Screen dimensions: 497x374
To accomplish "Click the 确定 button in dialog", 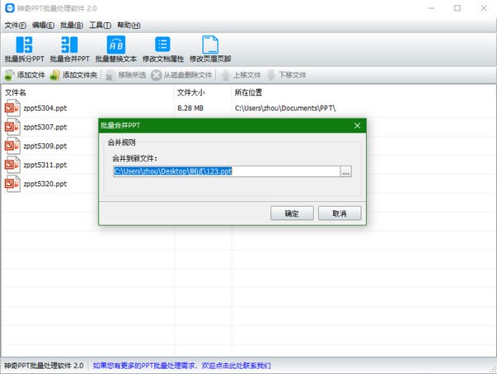I will (292, 213).
